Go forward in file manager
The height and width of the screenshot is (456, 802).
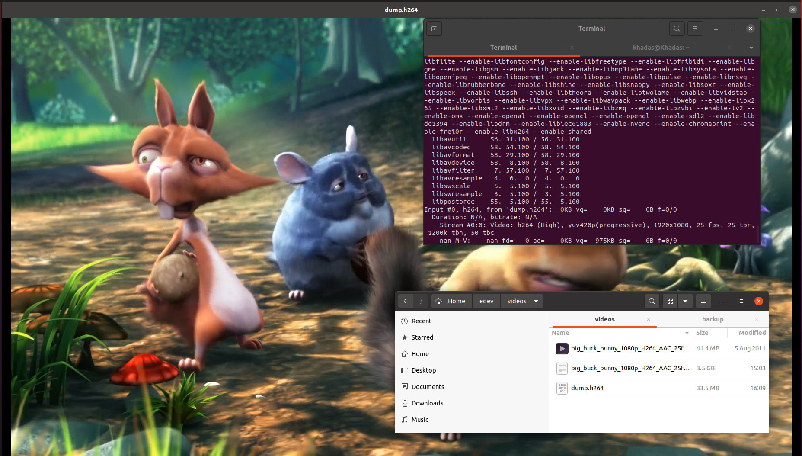click(x=421, y=301)
